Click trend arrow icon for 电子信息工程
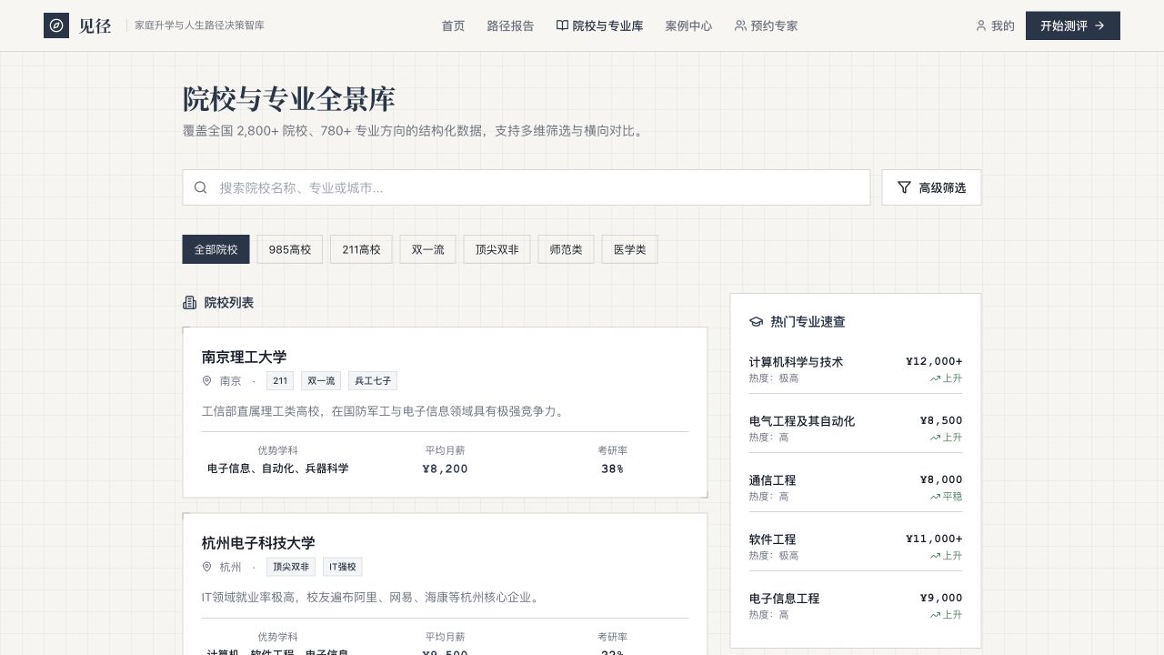The image size is (1164, 655). (935, 615)
